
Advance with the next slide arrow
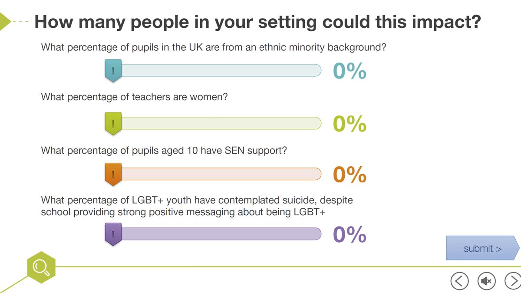[x=513, y=281]
